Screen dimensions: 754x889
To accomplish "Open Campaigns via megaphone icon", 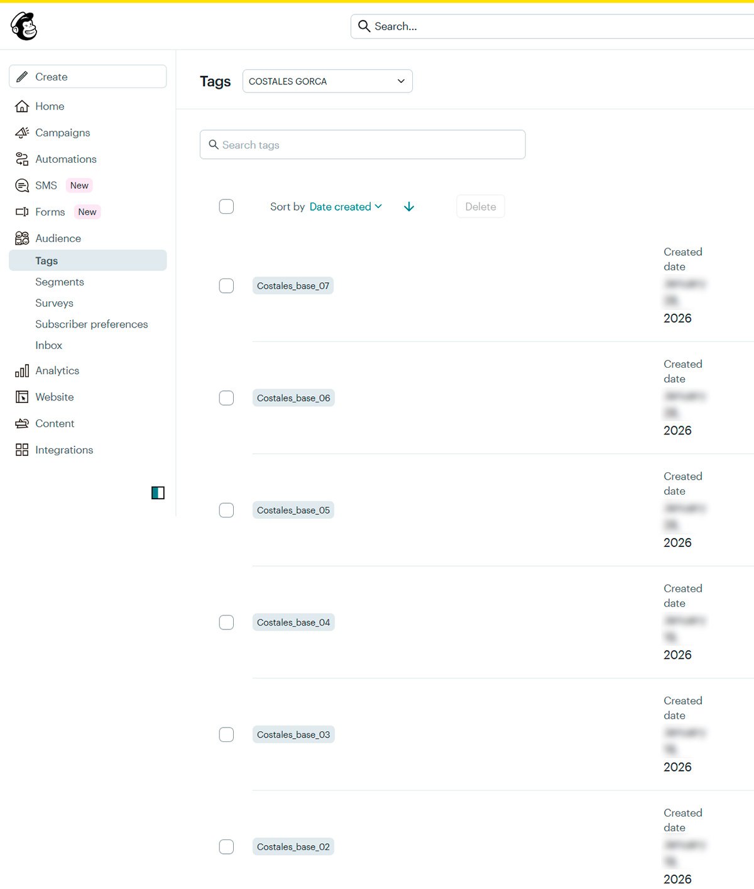I will pyautogui.click(x=22, y=133).
